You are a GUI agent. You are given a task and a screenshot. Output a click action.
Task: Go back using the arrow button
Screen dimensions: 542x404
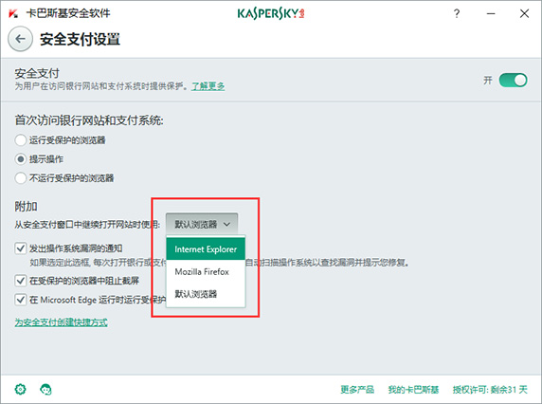point(21,39)
